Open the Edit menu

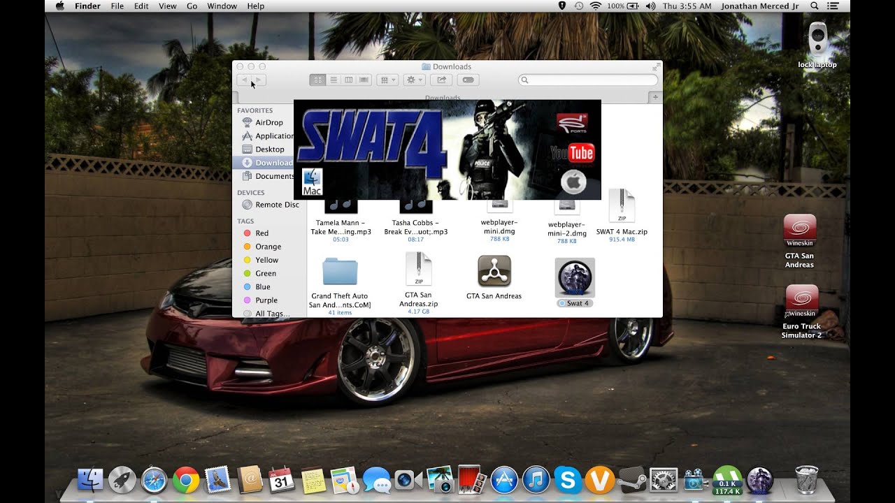(141, 6)
